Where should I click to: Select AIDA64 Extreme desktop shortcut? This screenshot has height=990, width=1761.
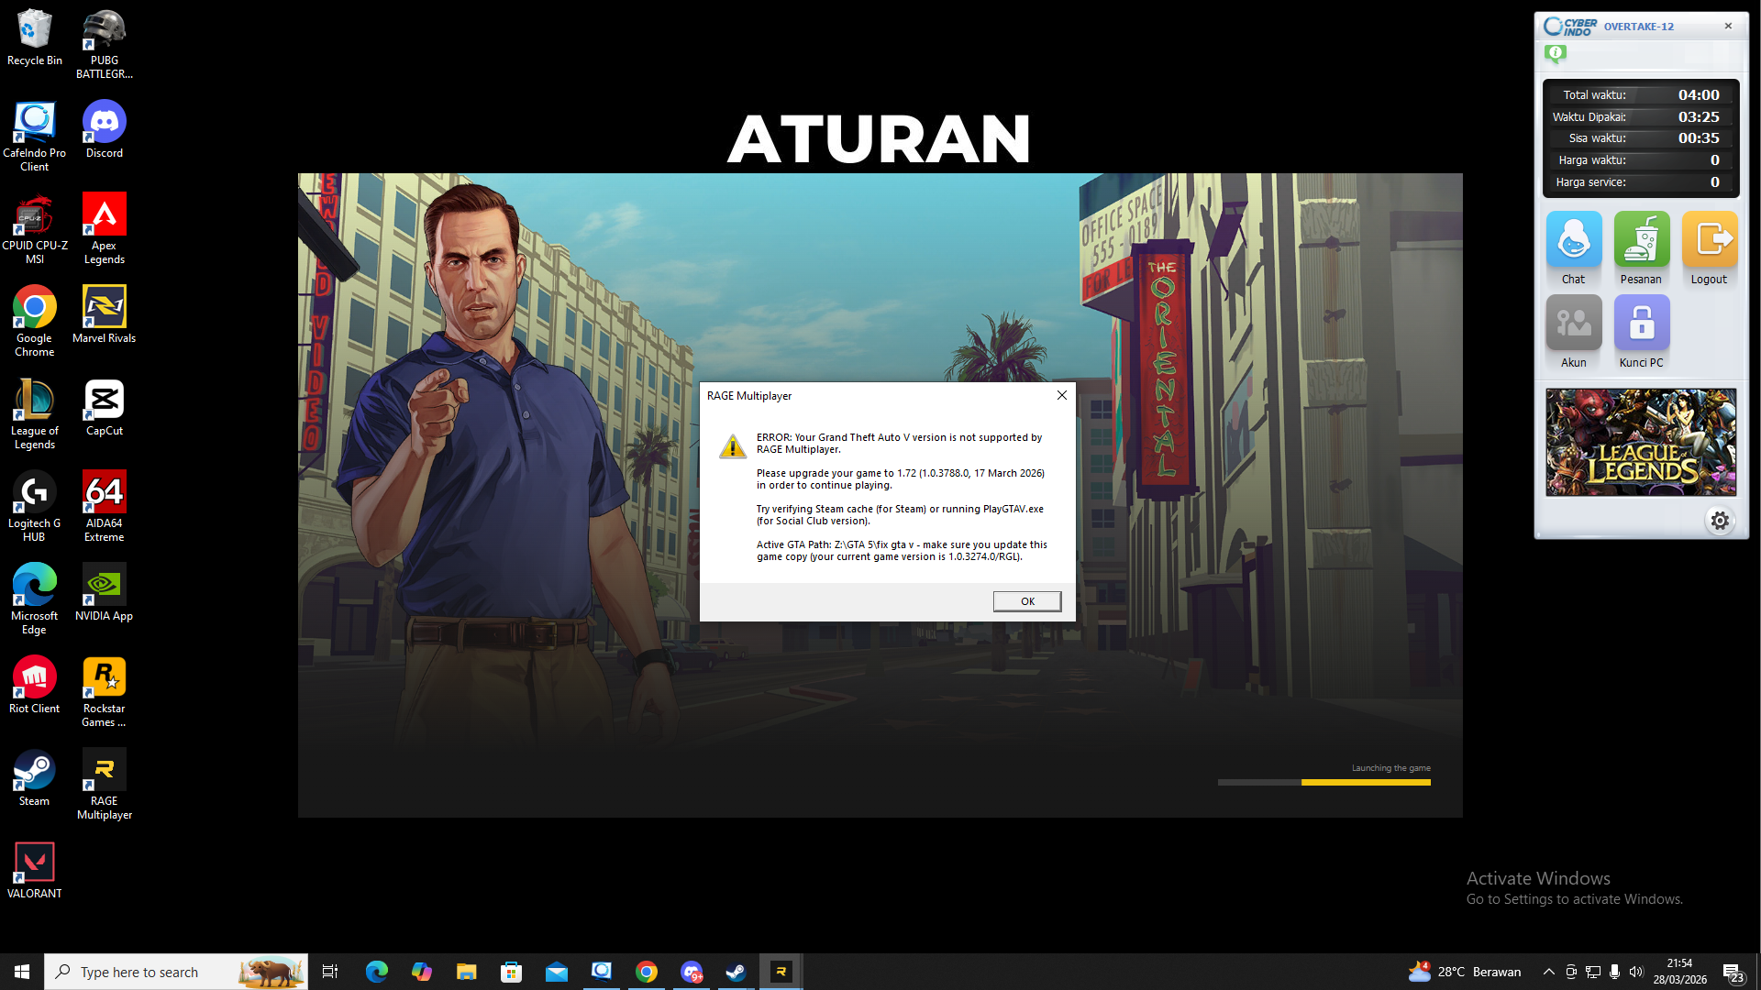pyautogui.click(x=104, y=507)
